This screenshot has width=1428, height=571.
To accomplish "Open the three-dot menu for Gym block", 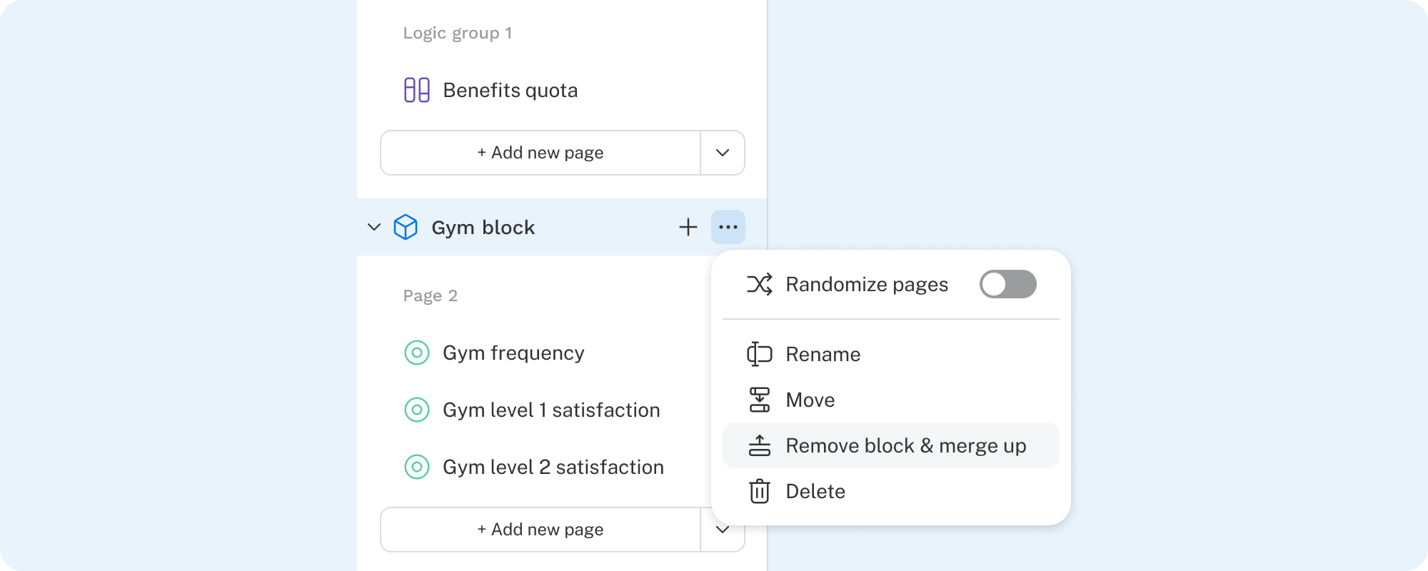I will coord(728,228).
